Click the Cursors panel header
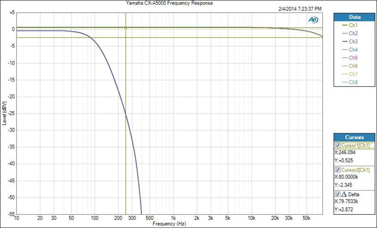377x228 pixels. click(x=355, y=137)
